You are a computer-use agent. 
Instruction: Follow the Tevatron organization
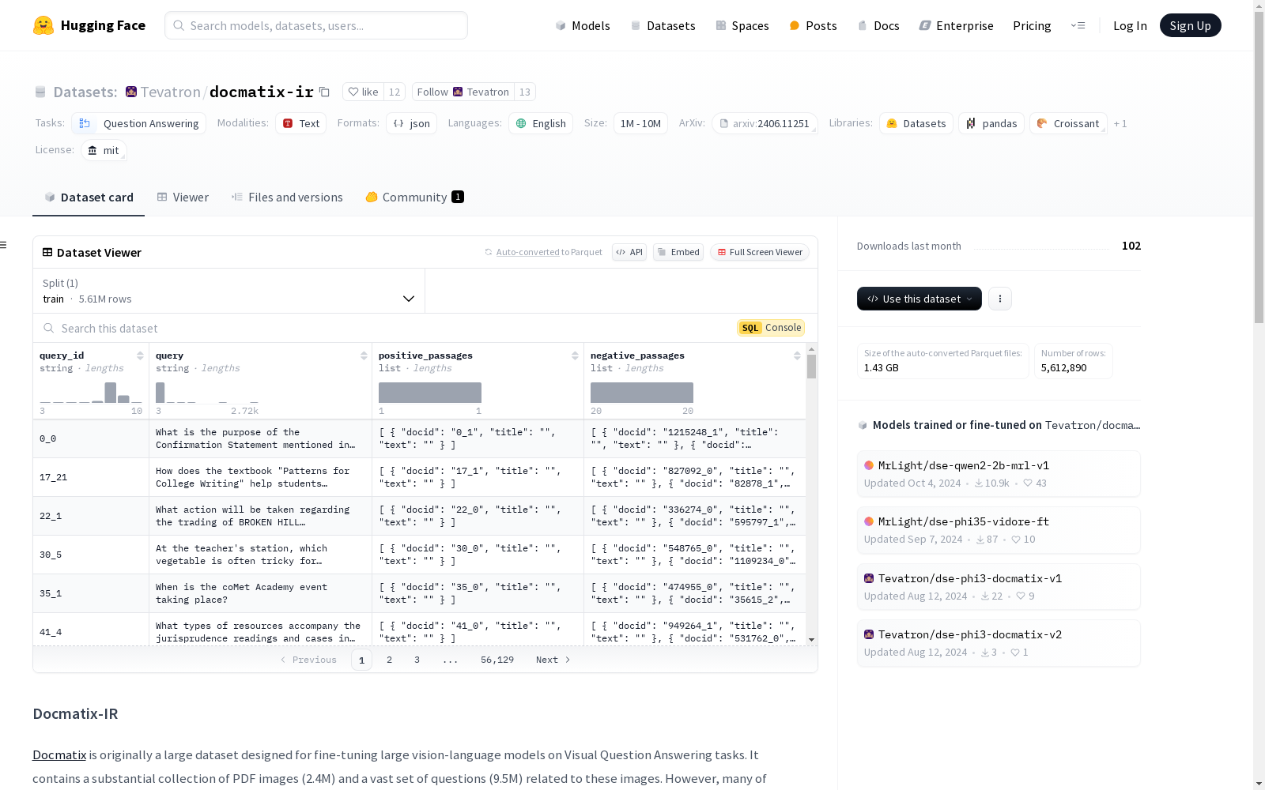pyautogui.click(x=463, y=92)
